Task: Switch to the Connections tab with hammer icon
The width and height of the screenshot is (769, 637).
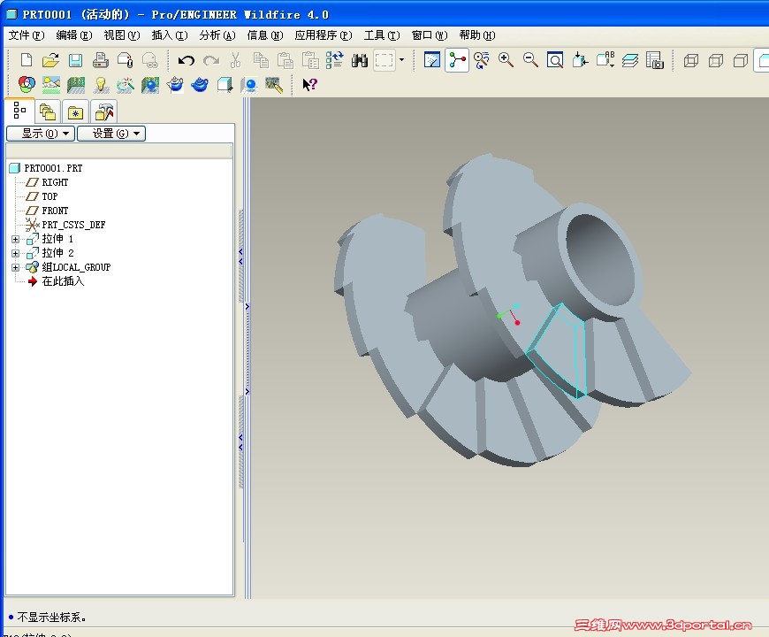Action: tap(104, 112)
